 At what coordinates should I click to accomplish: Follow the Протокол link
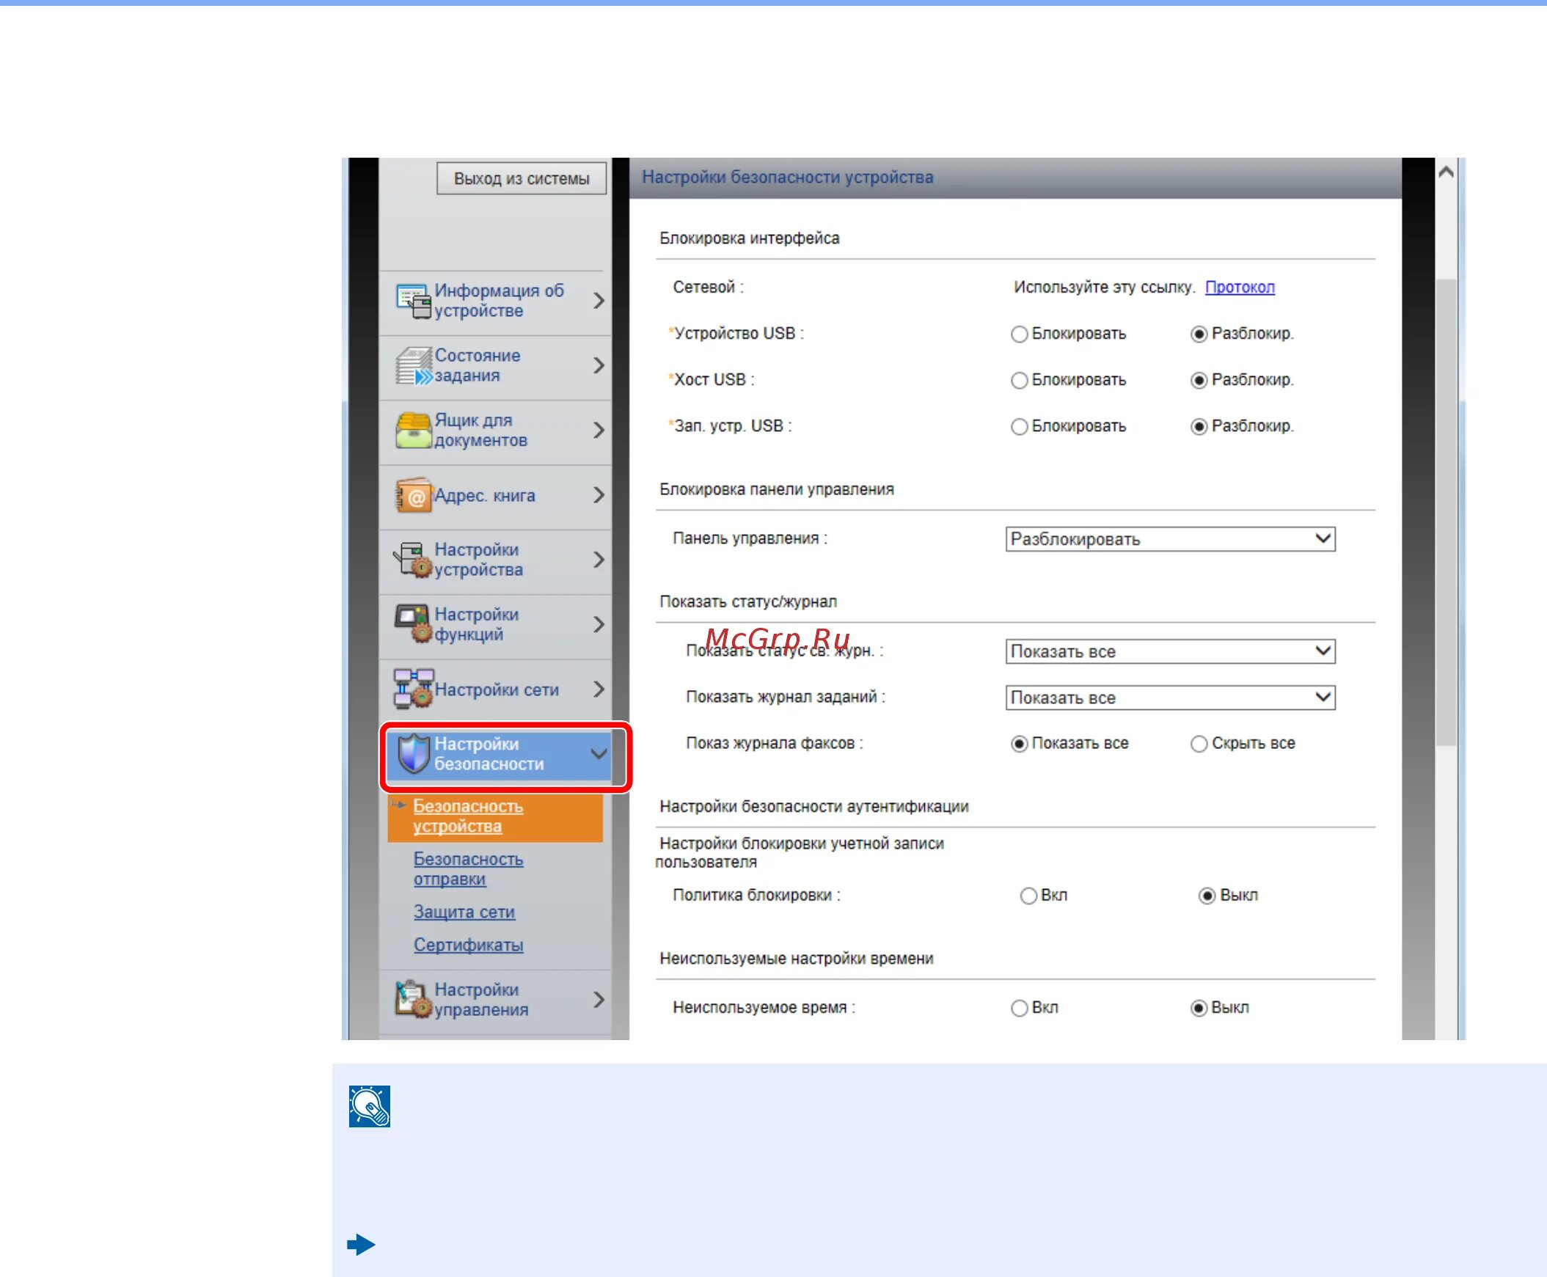click(x=1240, y=287)
